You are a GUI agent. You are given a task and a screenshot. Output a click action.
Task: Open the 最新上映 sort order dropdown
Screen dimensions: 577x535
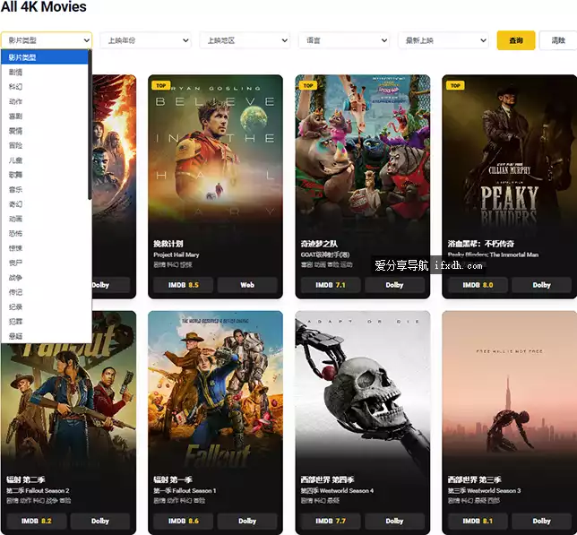point(444,40)
